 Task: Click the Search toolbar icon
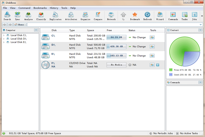coord(7,16)
